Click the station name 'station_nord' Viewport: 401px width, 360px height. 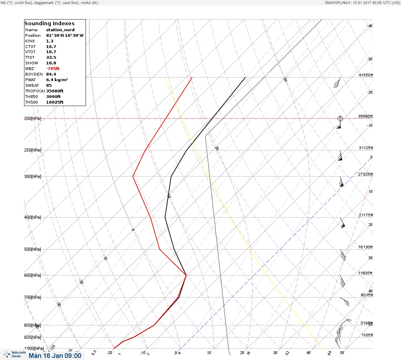(60, 30)
